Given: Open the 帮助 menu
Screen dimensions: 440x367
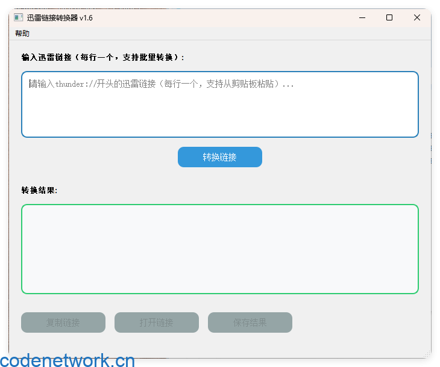Looking at the screenshot, I should [22, 34].
